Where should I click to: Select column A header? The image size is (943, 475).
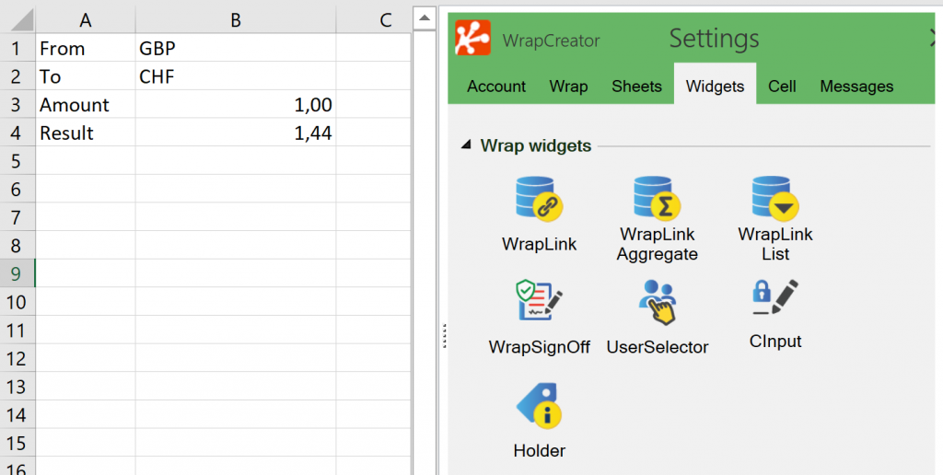(86, 20)
